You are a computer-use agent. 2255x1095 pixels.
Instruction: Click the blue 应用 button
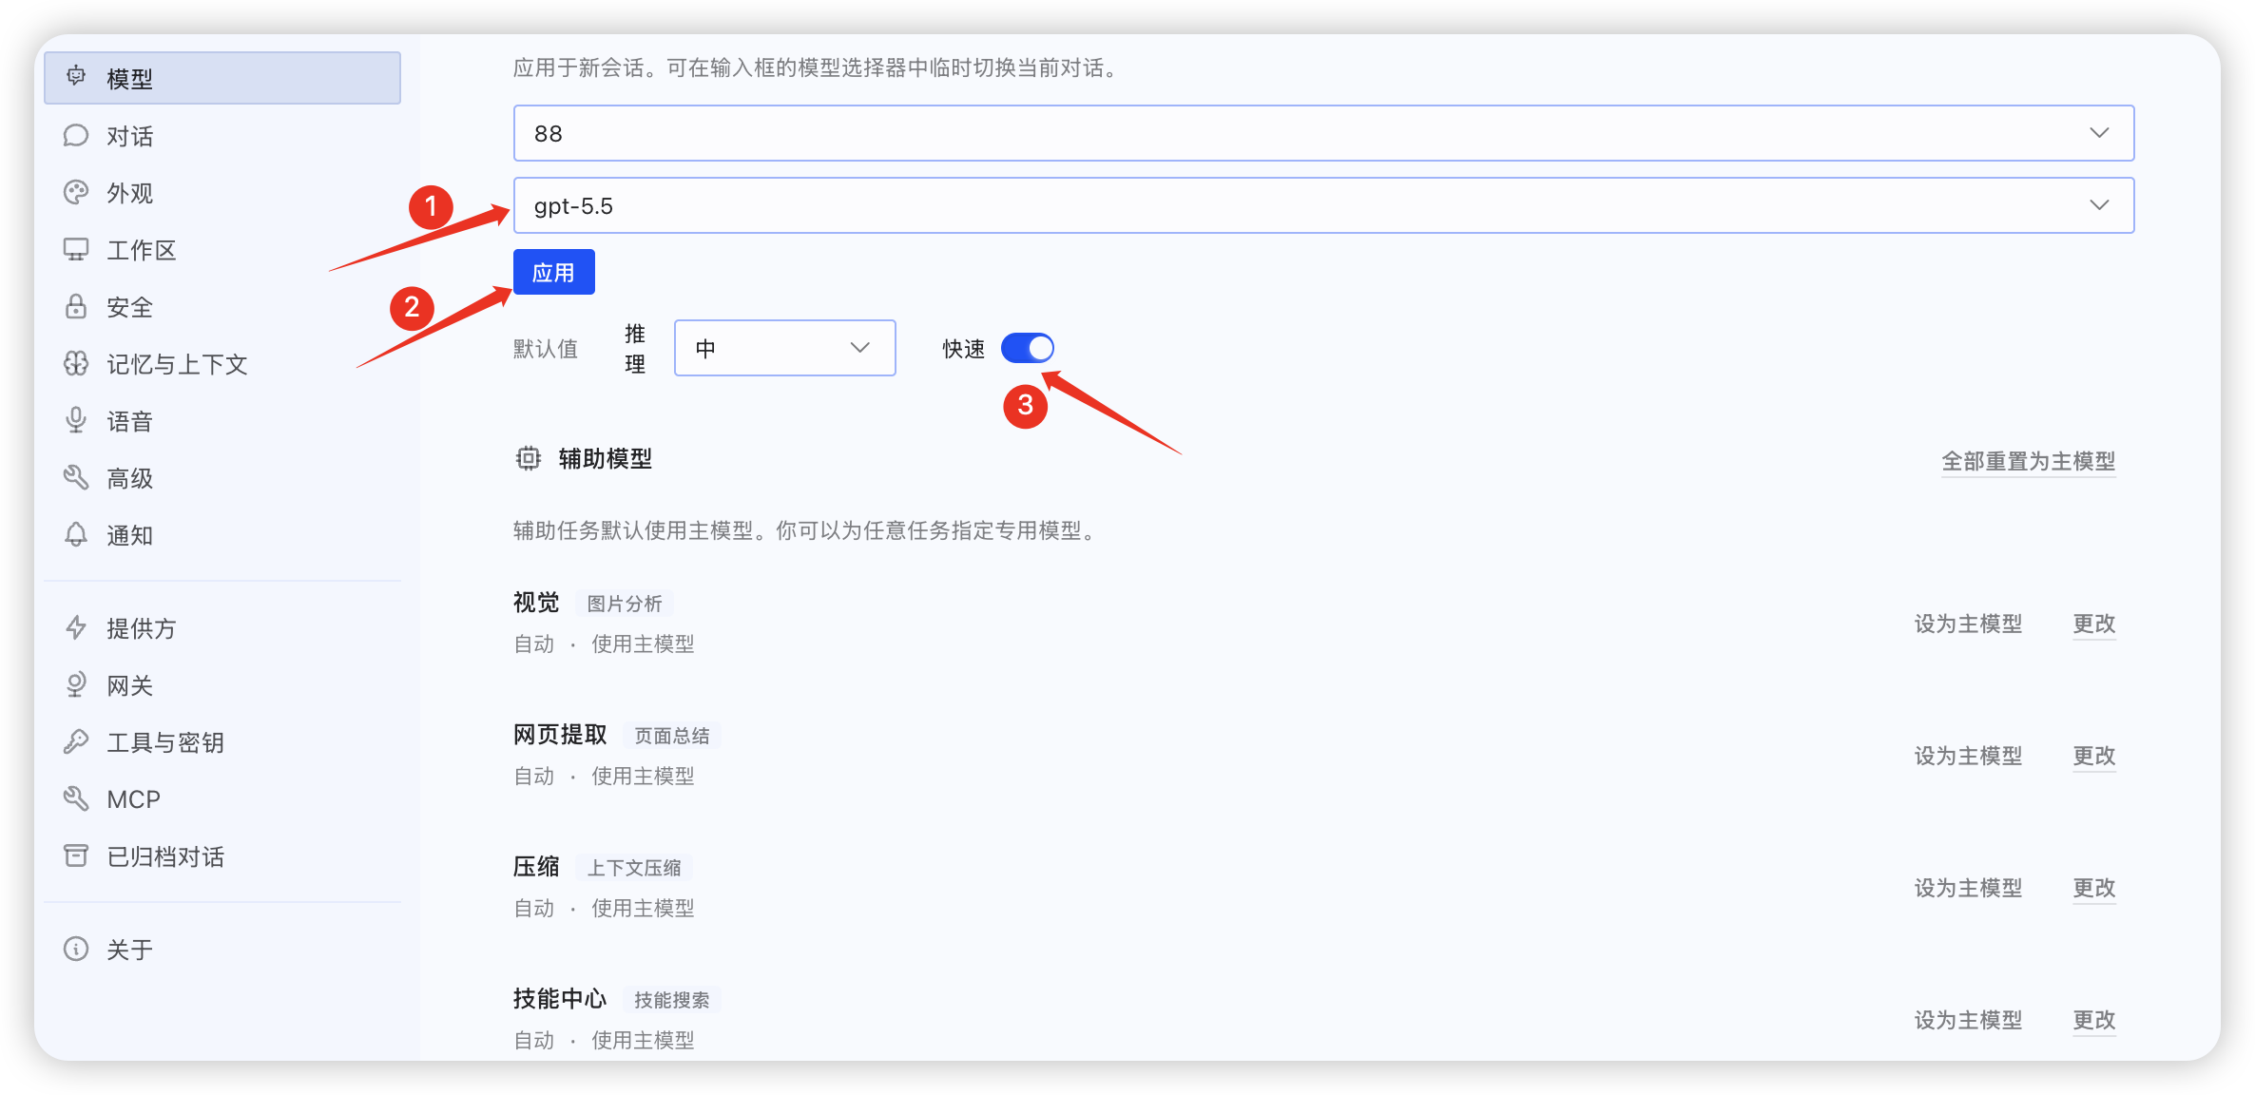point(554,272)
